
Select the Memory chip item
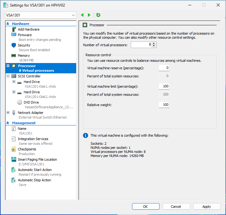pos(14,56)
